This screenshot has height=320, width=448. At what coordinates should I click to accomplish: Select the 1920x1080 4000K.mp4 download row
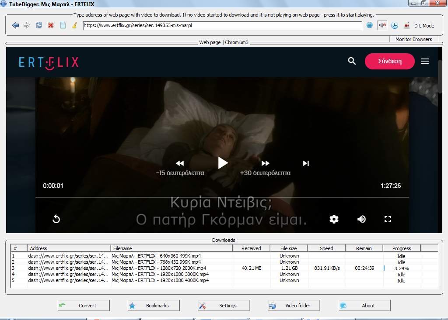[224, 280]
